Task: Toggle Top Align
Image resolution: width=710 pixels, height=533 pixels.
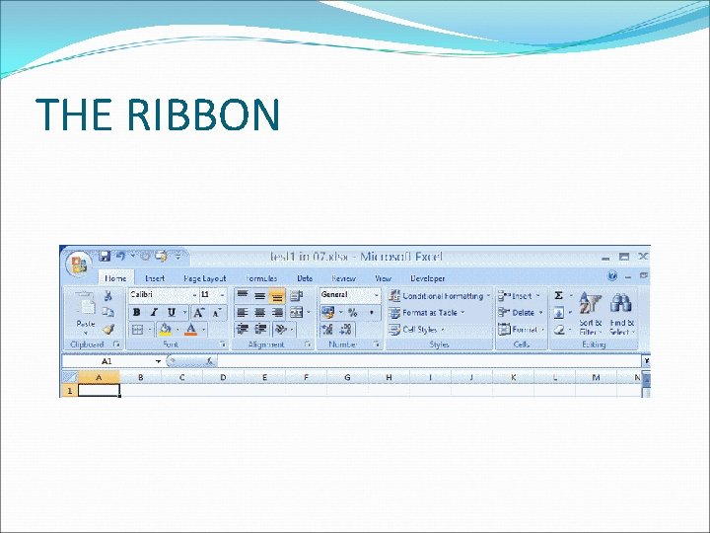Action: point(243,295)
